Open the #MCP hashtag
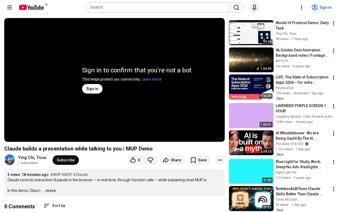The image size is (340, 212). 67,175
